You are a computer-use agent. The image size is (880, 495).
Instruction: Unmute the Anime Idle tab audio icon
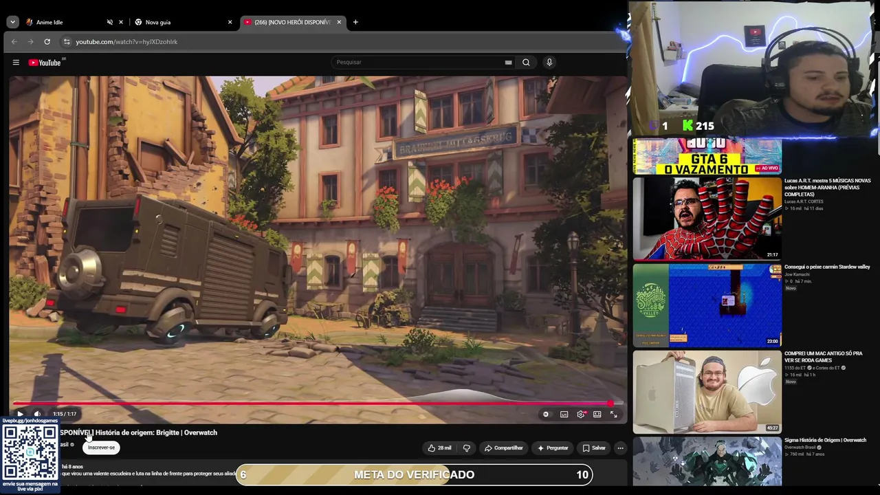[110, 22]
